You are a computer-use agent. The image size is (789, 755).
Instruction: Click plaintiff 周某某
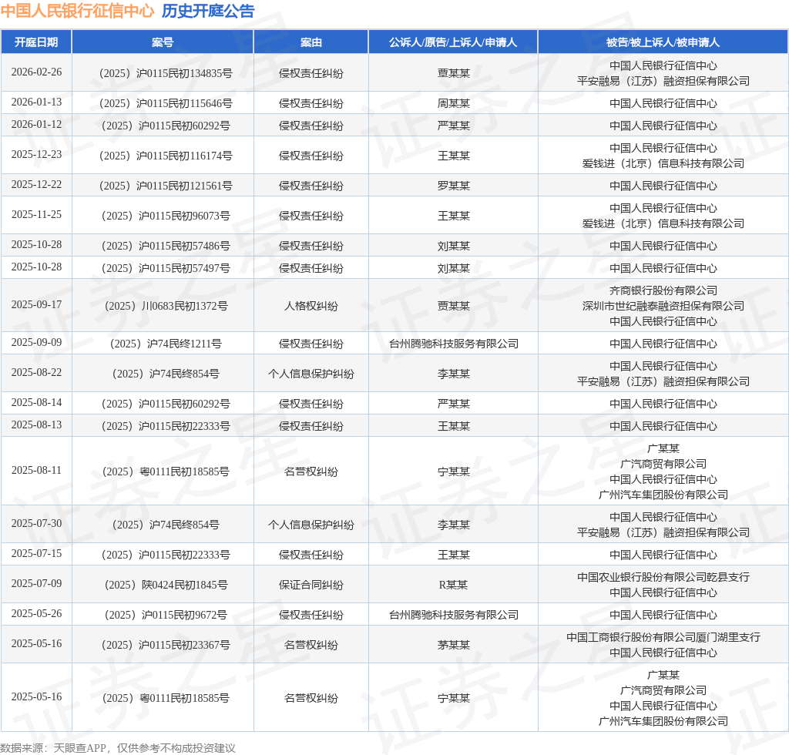453,103
